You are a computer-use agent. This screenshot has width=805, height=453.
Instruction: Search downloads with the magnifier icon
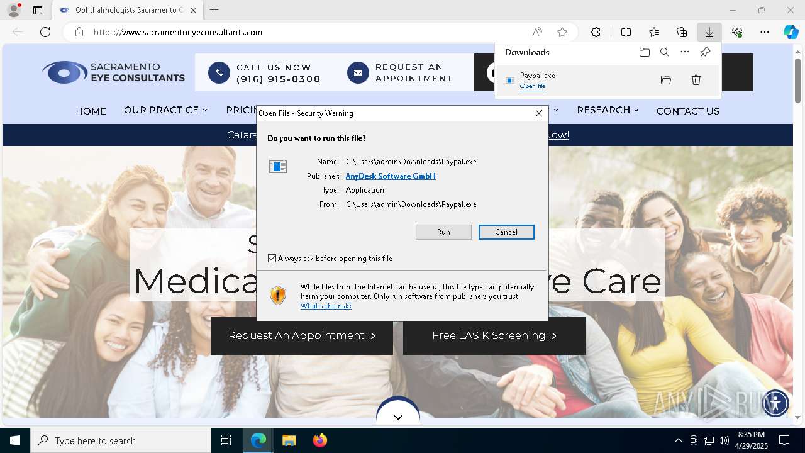[x=665, y=52]
